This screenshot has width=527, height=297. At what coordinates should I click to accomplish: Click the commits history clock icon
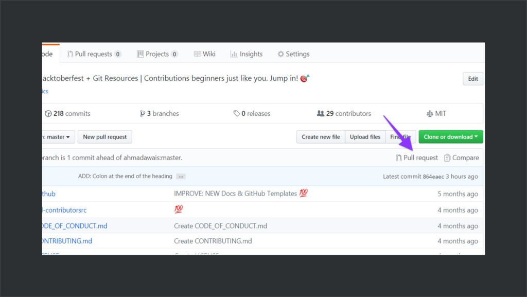[x=48, y=114]
